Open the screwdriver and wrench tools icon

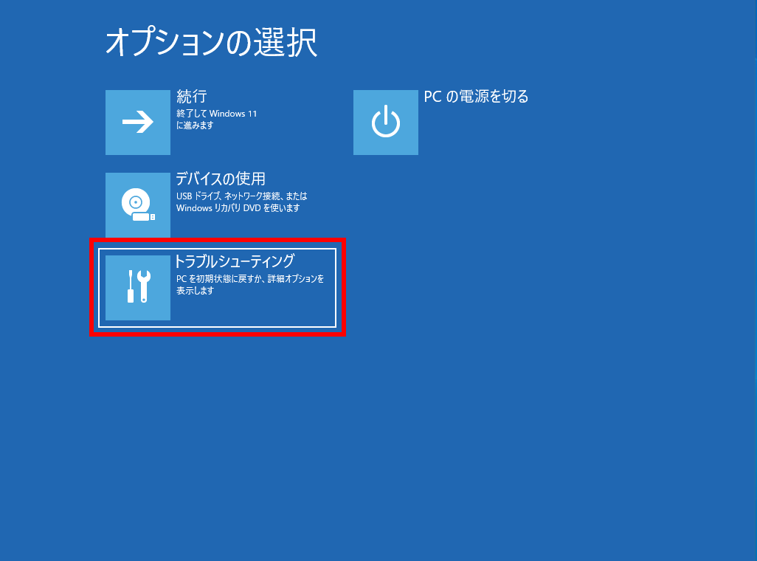137,287
